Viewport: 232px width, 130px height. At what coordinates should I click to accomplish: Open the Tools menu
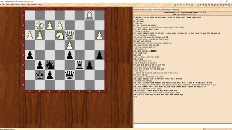click(28, 5)
